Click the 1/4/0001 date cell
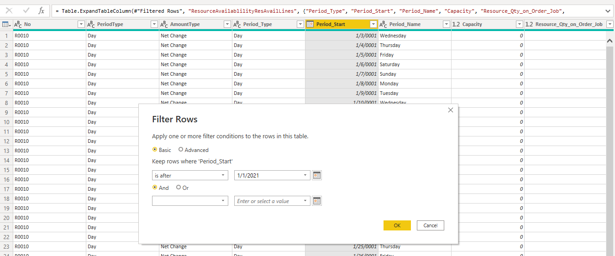Viewport: 615px width, 256px height. (x=342, y=45)
